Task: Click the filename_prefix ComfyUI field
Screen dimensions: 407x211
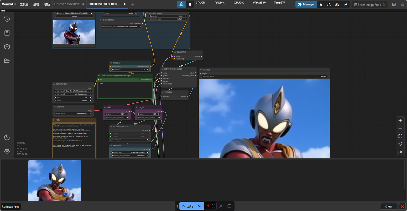Action: pyautogui.click(x=264, y=76)
